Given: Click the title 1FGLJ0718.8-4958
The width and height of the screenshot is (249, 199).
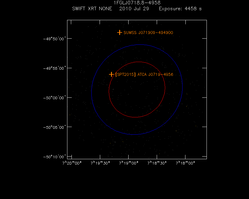Looking at the screenshot, I should (137, 3).
